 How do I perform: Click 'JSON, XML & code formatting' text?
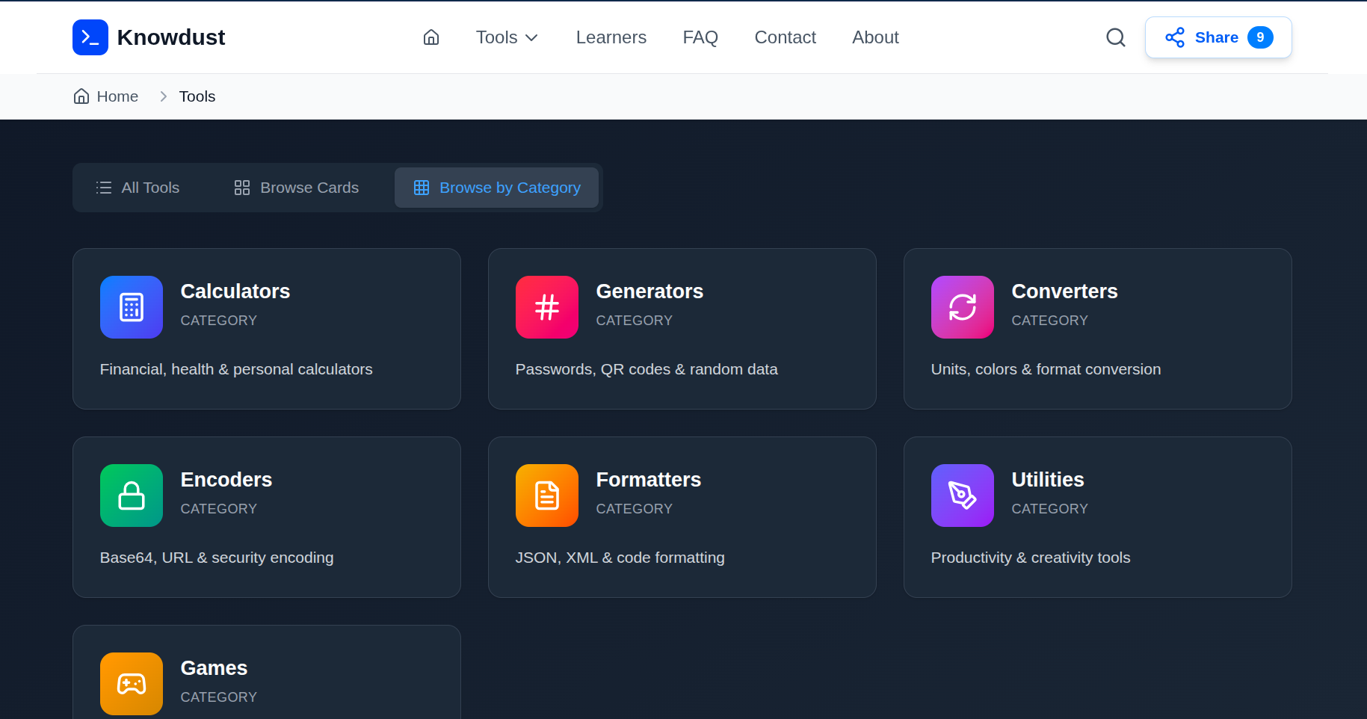(x=620, y=558)
